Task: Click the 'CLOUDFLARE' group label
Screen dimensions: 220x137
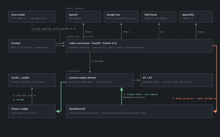Action: pos(73,71)
